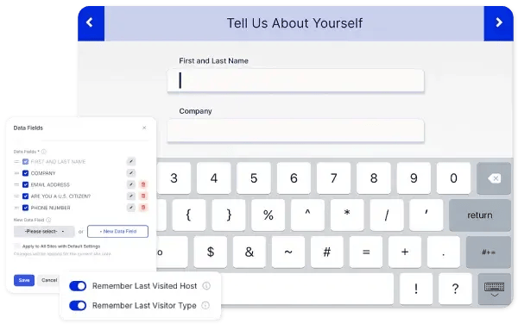518x324 pixels.
Task: Save the data fields
Action: (x=24, y=280)
